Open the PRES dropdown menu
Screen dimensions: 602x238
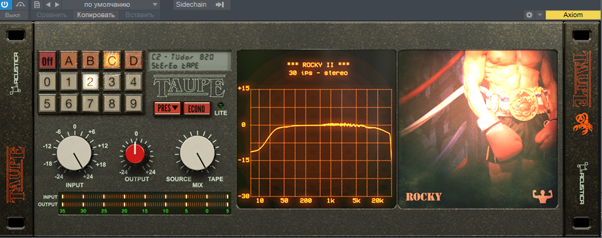click(x=167, y=108)
